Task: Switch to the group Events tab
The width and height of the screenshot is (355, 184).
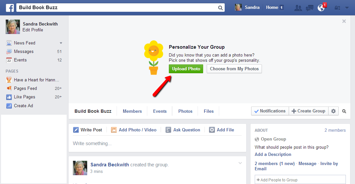Action: tap(160, 111)
